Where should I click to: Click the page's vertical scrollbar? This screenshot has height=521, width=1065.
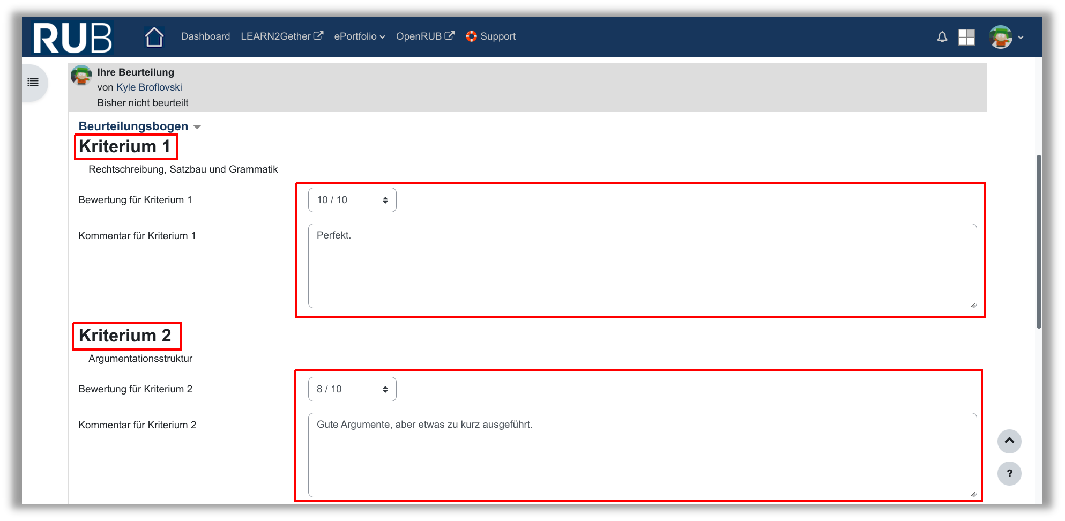(x=1038, y=241)
